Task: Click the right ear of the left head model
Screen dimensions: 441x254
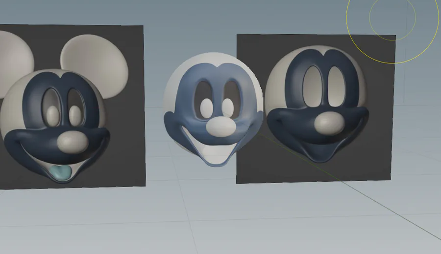Action: click(95, 66)
